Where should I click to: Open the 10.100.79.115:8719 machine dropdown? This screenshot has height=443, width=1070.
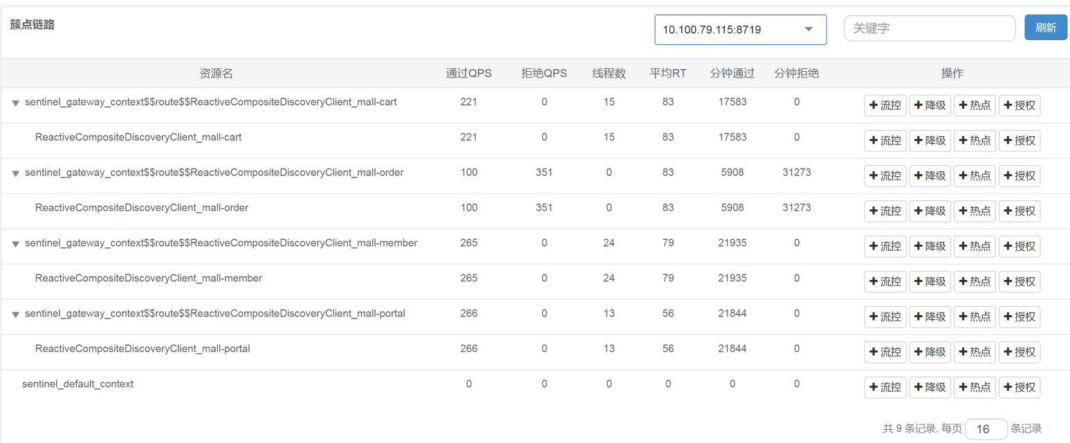click(x=740, y=30)
